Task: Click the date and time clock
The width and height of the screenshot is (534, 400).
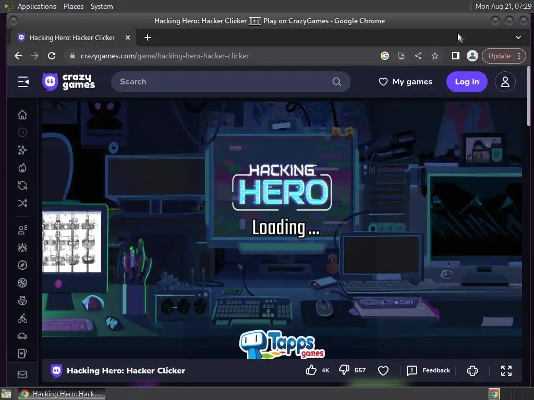Action: 503,6
